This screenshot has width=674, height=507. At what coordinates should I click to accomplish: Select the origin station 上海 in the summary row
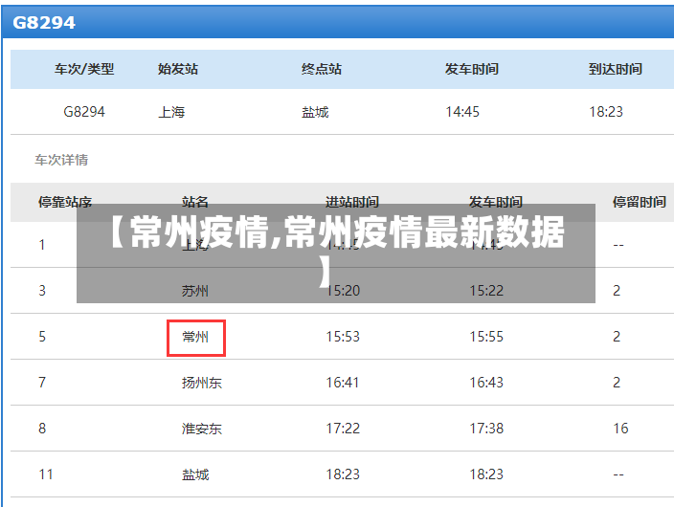click(x=171, y=112)
